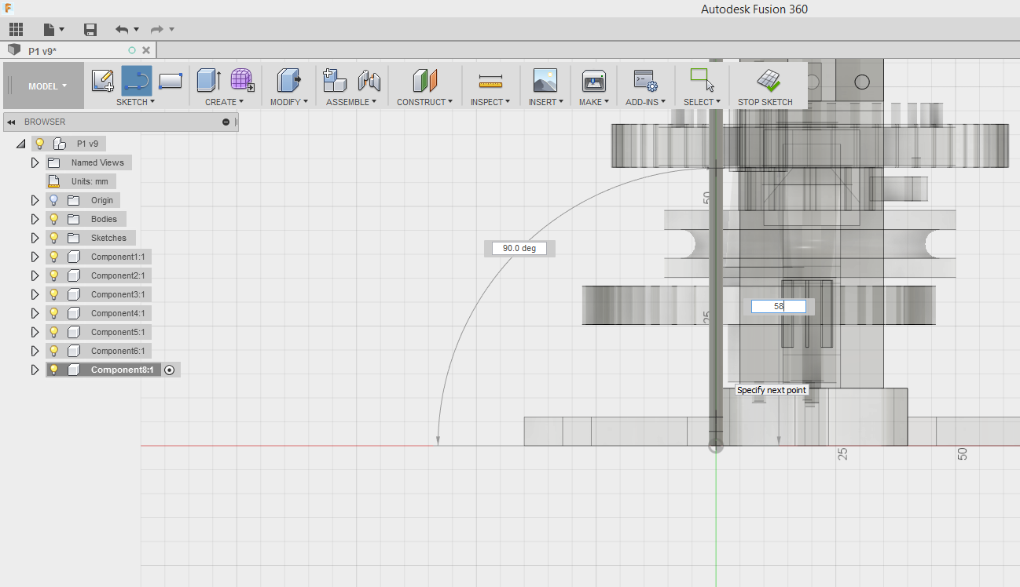Select the New Component icon
This screenshot has height=587, width=1020.
pyautogui.click(x=335, y=80)
